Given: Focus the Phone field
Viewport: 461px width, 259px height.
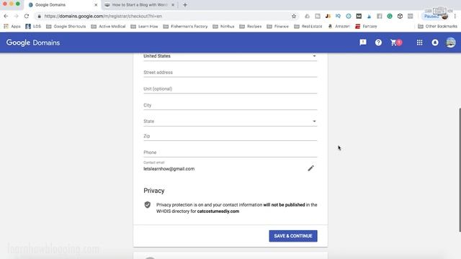Looking at the screenshot, I should [x=230, y=152].
